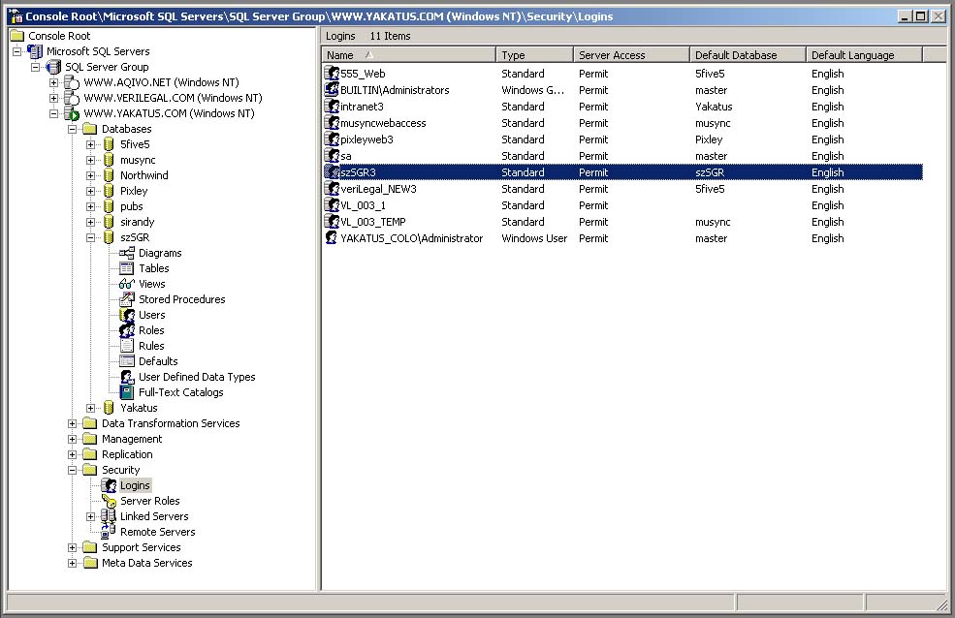Click the Console Root folder icon

tap(17, 36)
